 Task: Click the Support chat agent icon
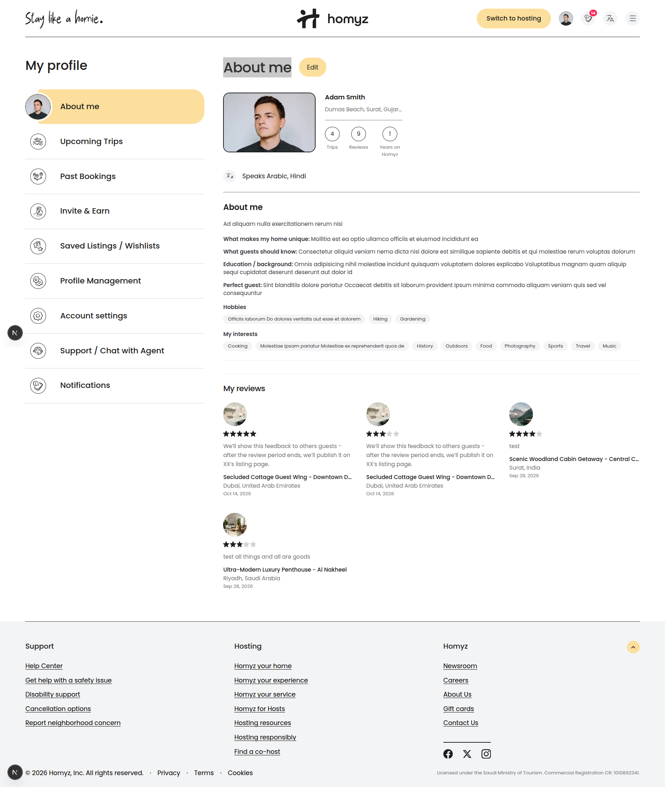point(38,350)
